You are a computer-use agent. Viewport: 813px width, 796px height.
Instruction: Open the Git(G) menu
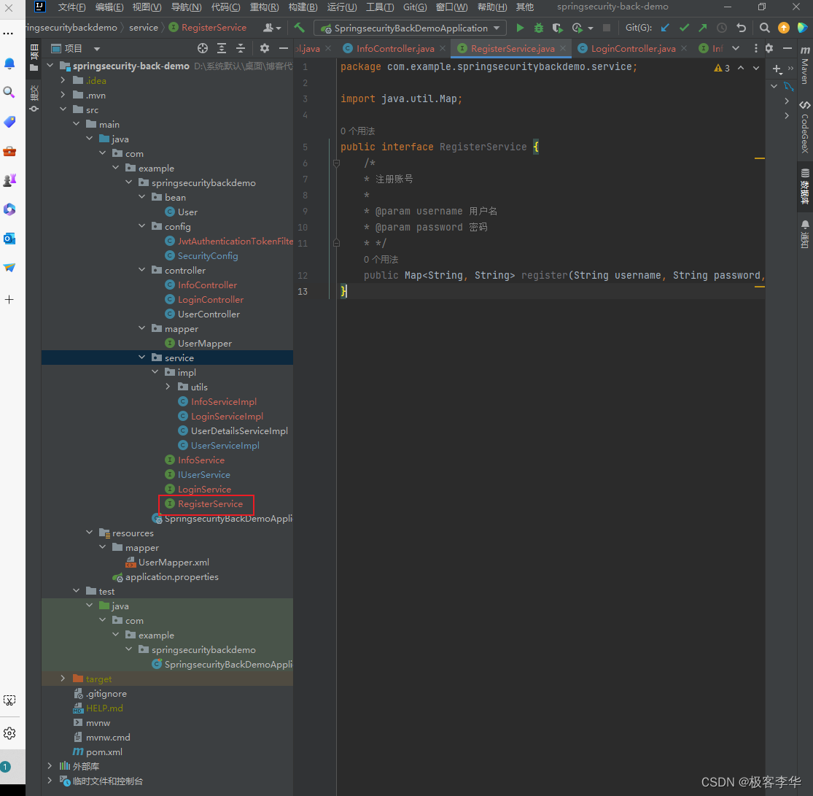[415, 7]
